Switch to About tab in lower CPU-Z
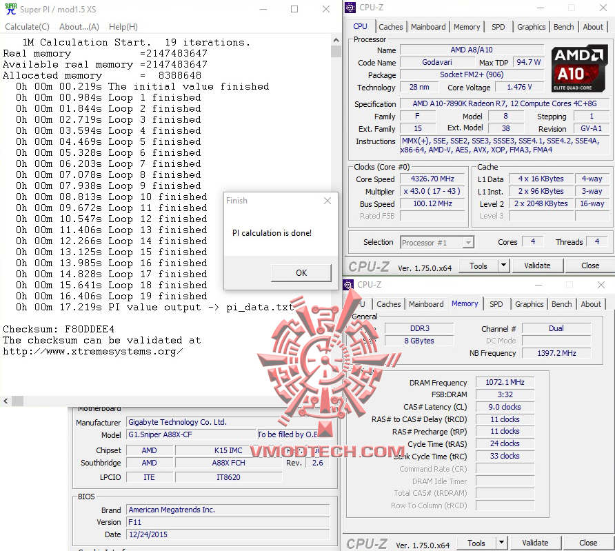This screenshot has height=551, width=615. [x=591, y=304]
